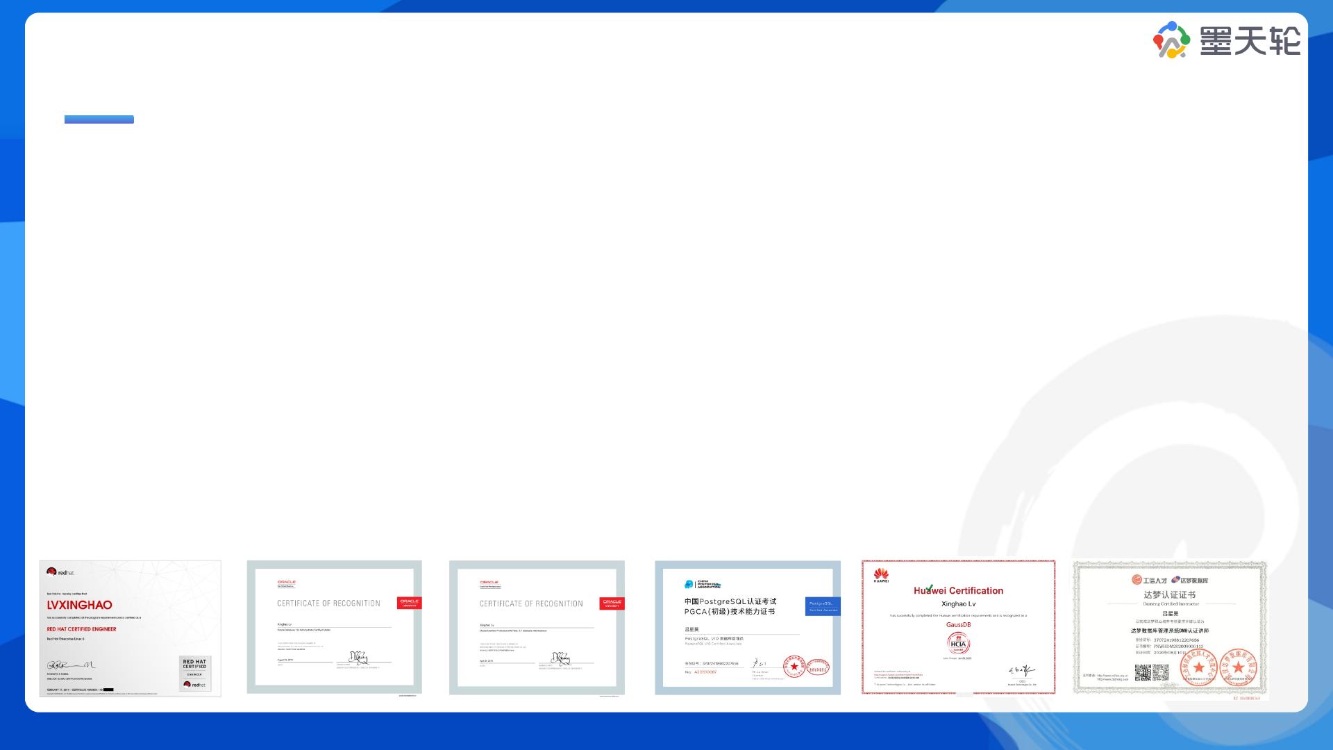
Task: Click the 工信人才 logo on Dameng certificate
Action: pos(1149,580)
